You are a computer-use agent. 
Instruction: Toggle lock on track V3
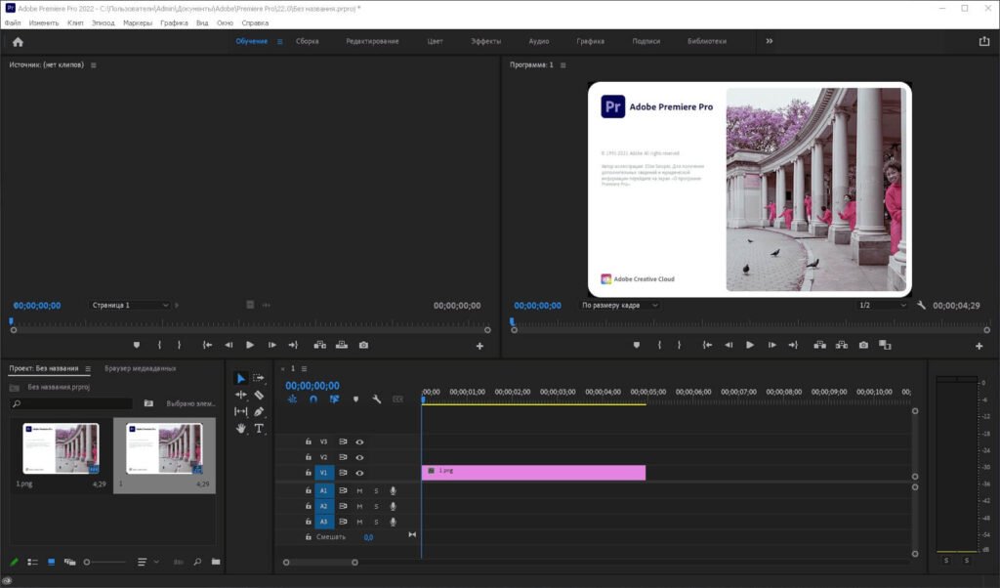(308, 441)
